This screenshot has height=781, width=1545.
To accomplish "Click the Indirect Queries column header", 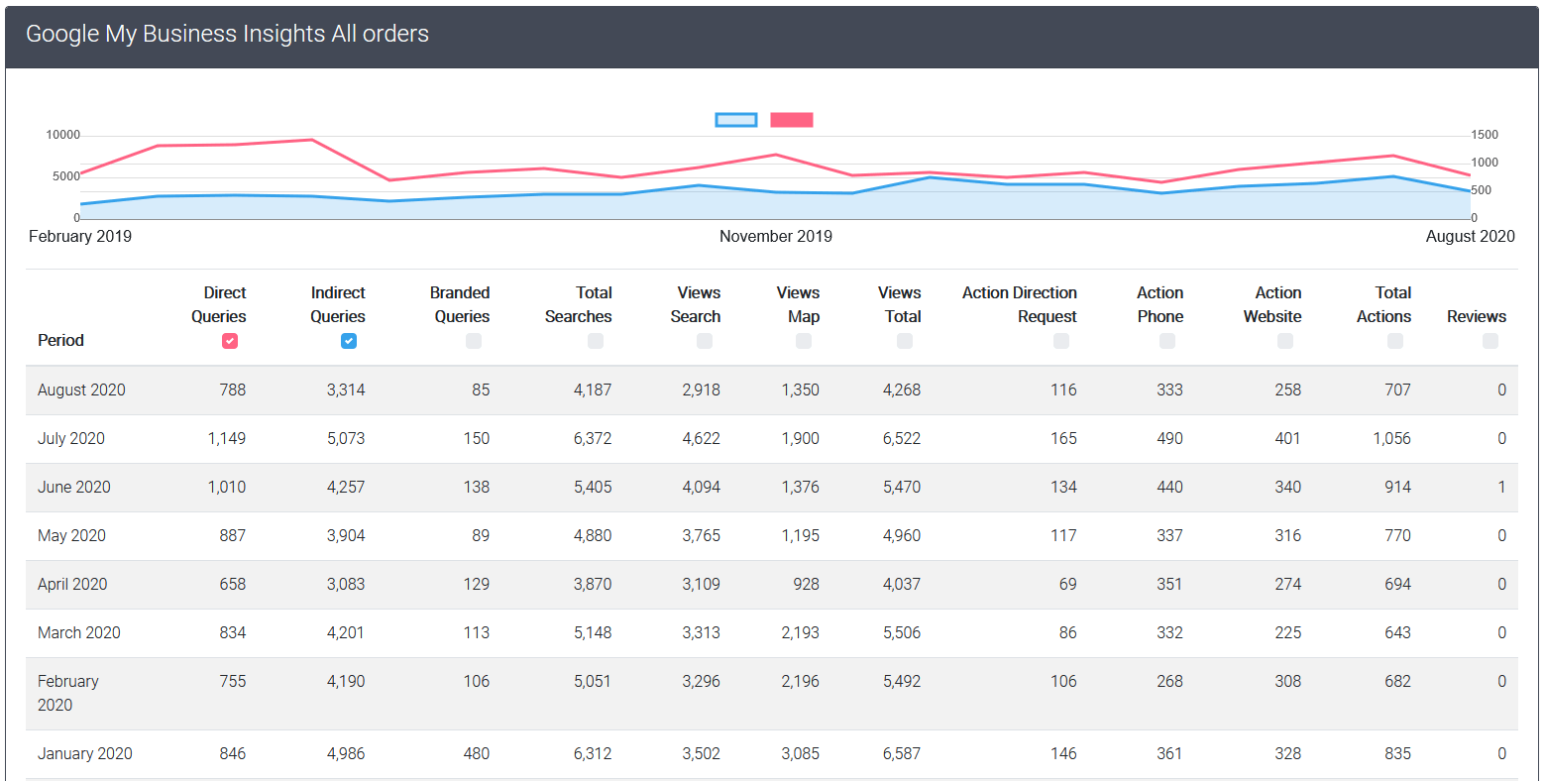I will pos(338,304).
